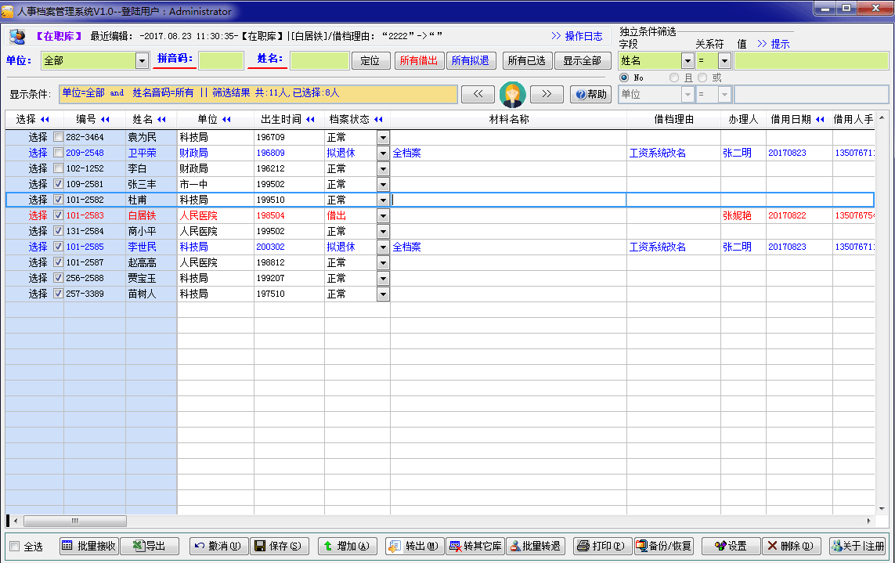Print records with 打印(P) button
This screenshot has height=563, width=895.
[x=603, y=546]
